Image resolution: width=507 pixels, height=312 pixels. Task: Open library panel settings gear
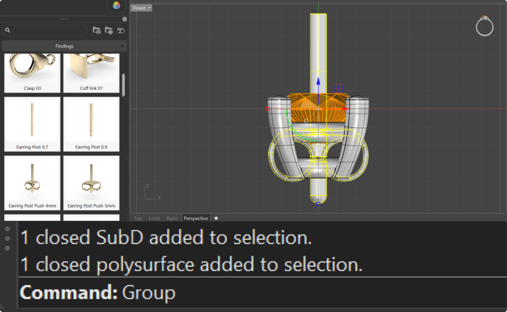pos(124,19)
